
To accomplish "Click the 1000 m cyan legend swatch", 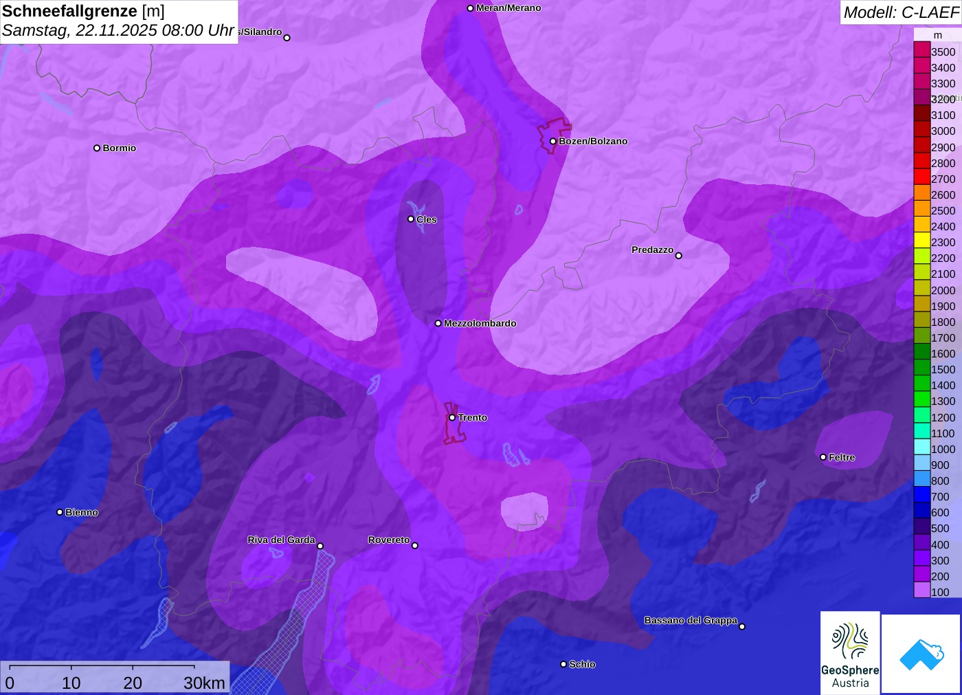I will pyautogui.click(x=921, y=448).
